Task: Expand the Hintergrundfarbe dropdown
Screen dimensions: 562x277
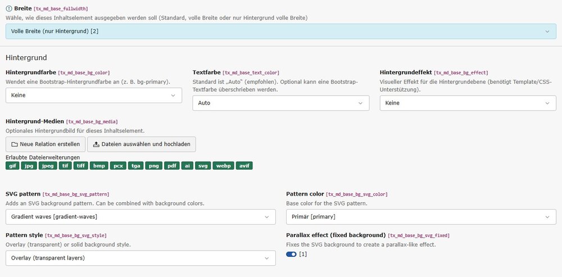Action: 94,96
